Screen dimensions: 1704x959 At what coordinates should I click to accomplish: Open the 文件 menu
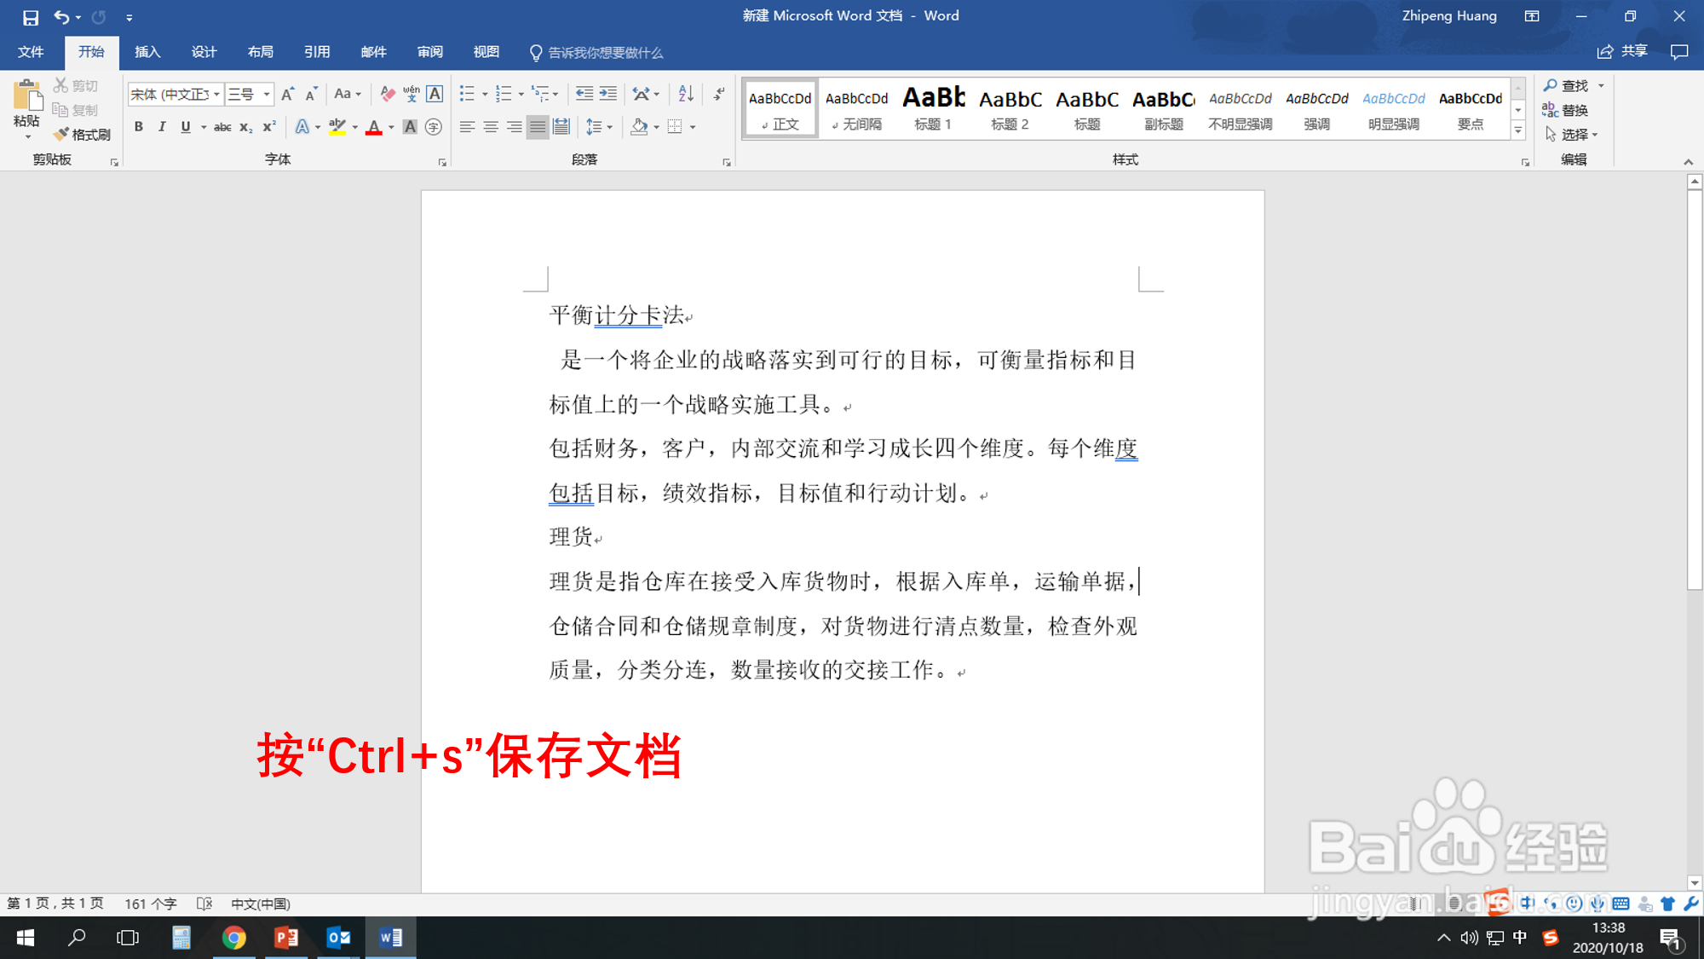click(x=31, y=52)
